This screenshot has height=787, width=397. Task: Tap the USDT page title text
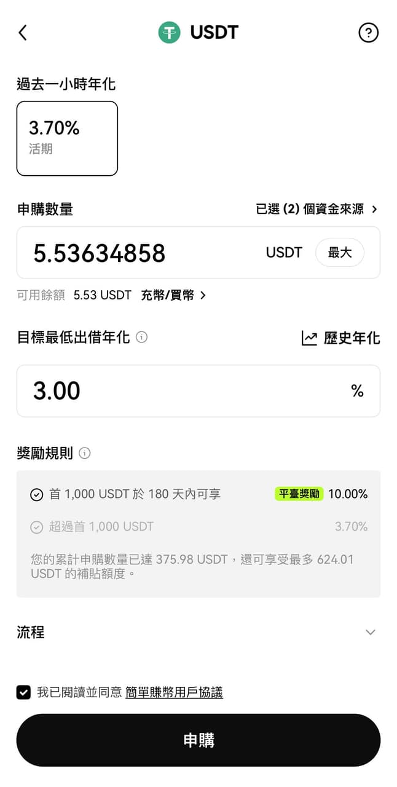click(214, 33)
